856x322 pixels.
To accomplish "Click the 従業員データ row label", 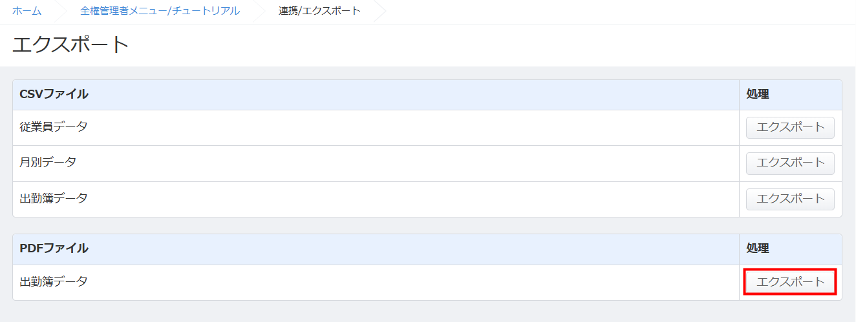I will click(54, 127).
